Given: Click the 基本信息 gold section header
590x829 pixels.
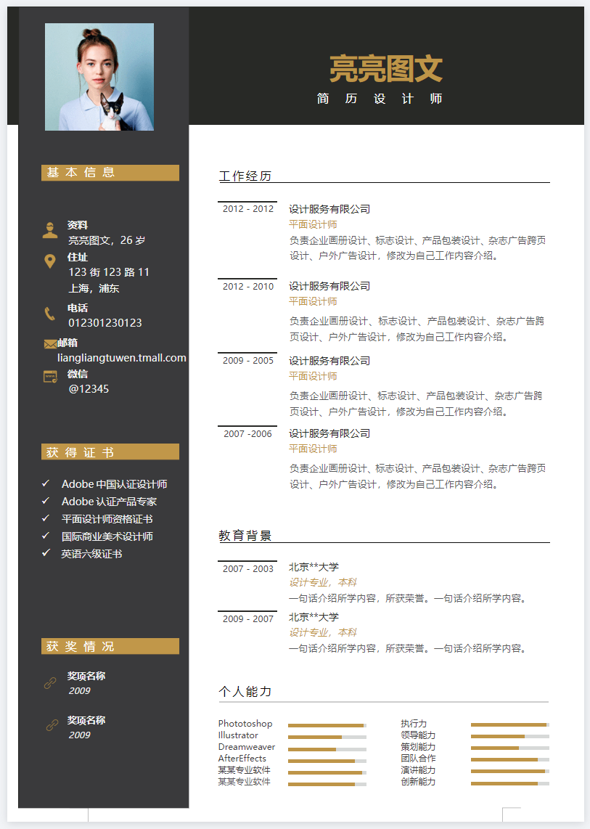Looking at the screenshot, I should (x=110, y=172).
